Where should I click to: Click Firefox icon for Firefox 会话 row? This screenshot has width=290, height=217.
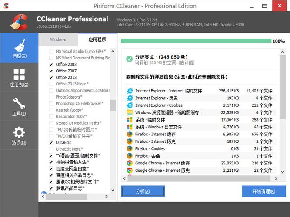pos(130,156)
